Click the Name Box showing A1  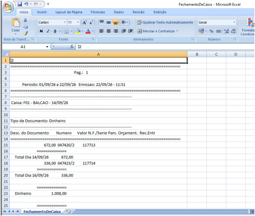[x=23, y=47]
